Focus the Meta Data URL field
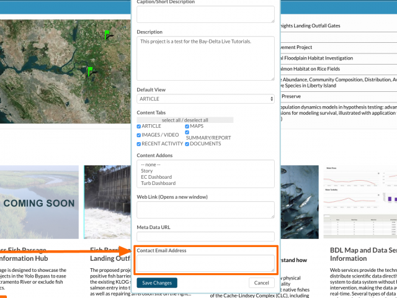The image size is (397, 298). point(205,237)
